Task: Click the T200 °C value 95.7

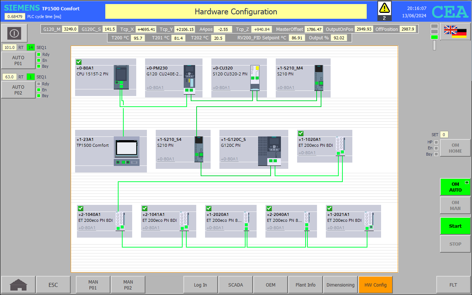Action: pyautogui.click(x=138, y=38)
